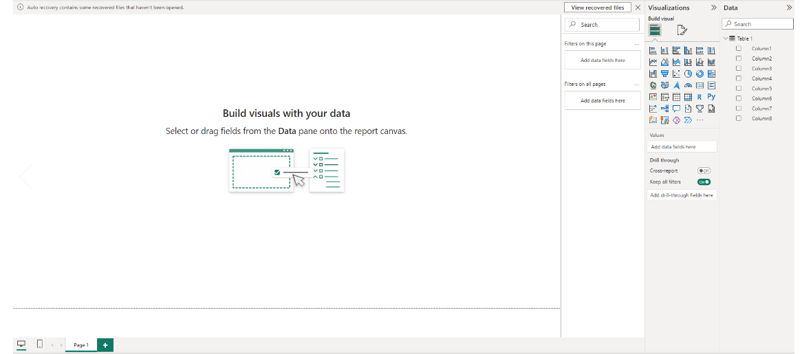This screenshot has height=354, width=802.
Task: Select the globe Map visual
Action: tap(653, 85)
